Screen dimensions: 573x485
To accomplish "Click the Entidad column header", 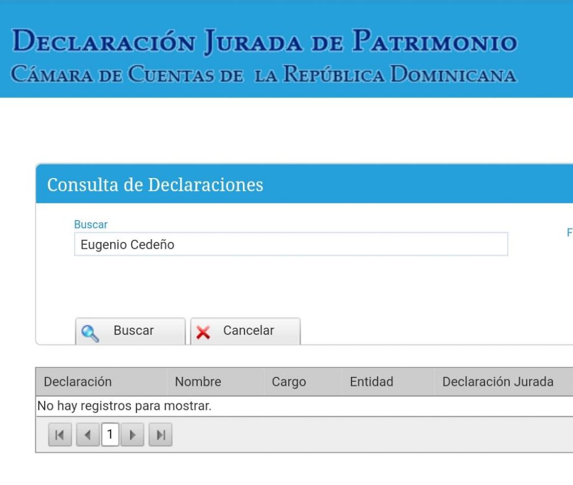I will (372, 382).
